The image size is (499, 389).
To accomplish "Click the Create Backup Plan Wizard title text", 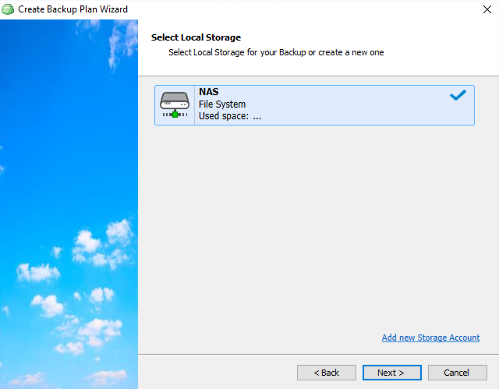I will 73,9.
